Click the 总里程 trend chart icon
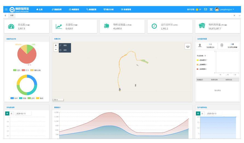244x143 pixels. pos(59,26)
